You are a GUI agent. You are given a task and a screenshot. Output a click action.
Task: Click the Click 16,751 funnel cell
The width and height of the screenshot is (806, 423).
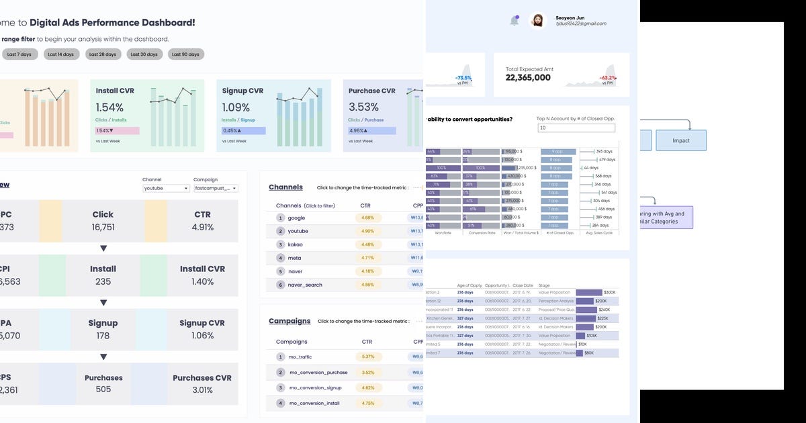(103, 221)
